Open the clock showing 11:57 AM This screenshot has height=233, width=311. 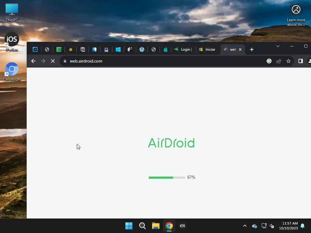[x=289, y=226]
